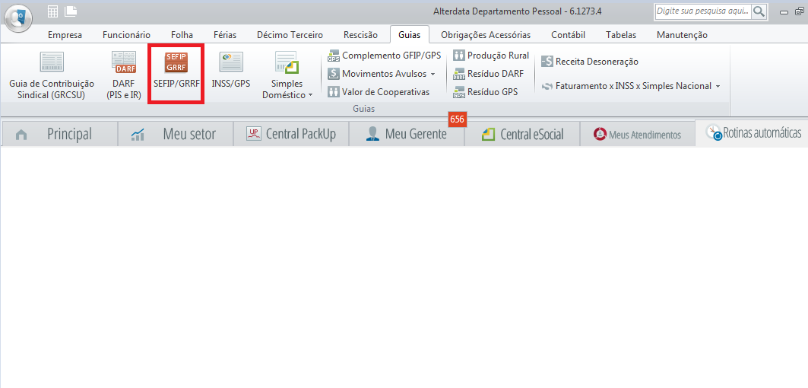Click the 656 notification badge
The height and width of the screenshot is (388, 808).
coord(457,119)
